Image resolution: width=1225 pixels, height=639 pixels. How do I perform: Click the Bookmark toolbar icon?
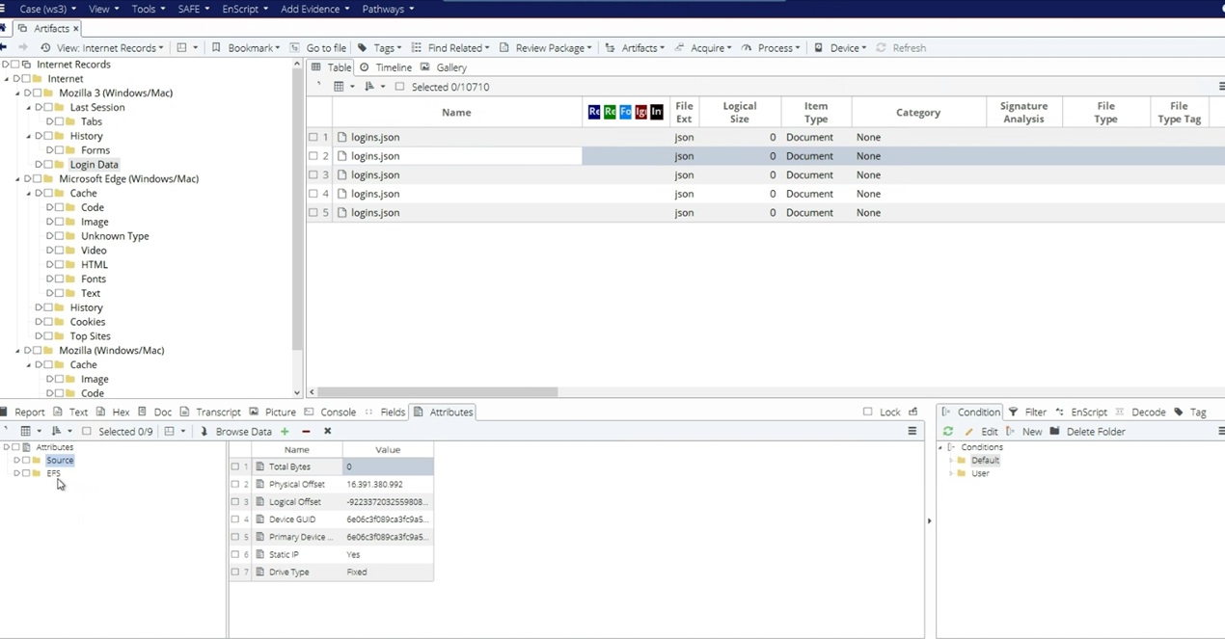pos(217,48)
